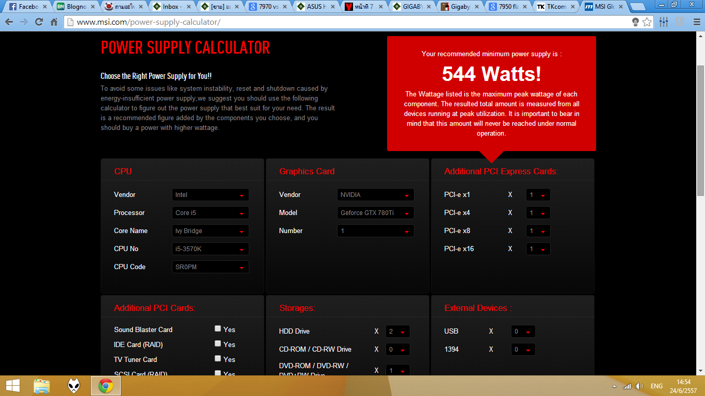Screen dimensions: 705x396
Task: Click the "Additional PCI Express Cards:" heading
Action: pos(501,171)
